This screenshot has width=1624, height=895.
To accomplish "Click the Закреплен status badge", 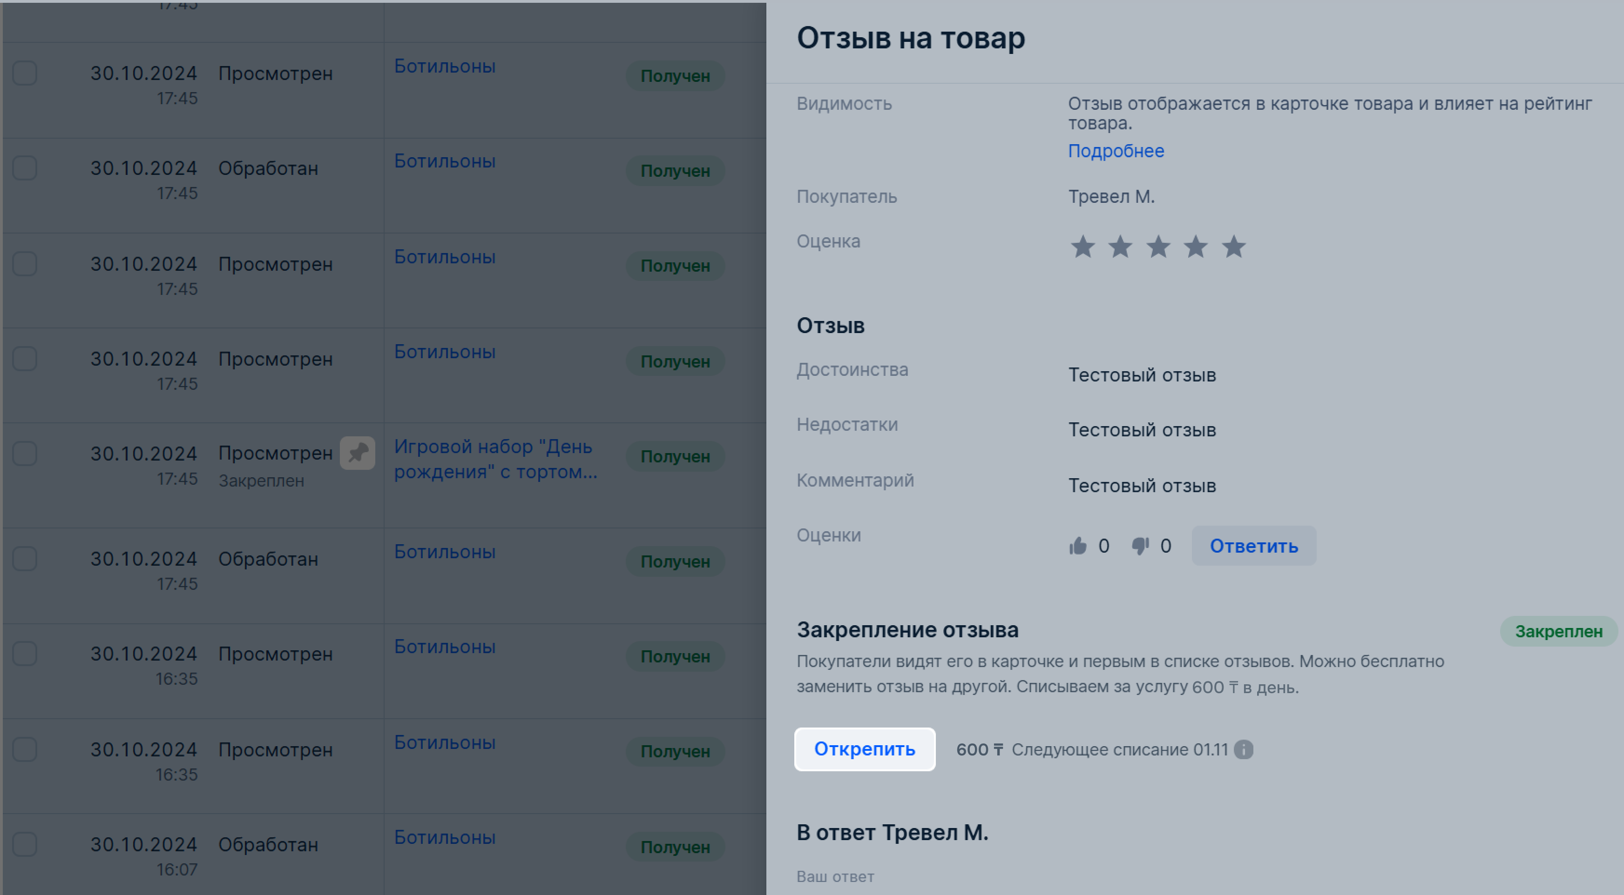I will 1558,631.
